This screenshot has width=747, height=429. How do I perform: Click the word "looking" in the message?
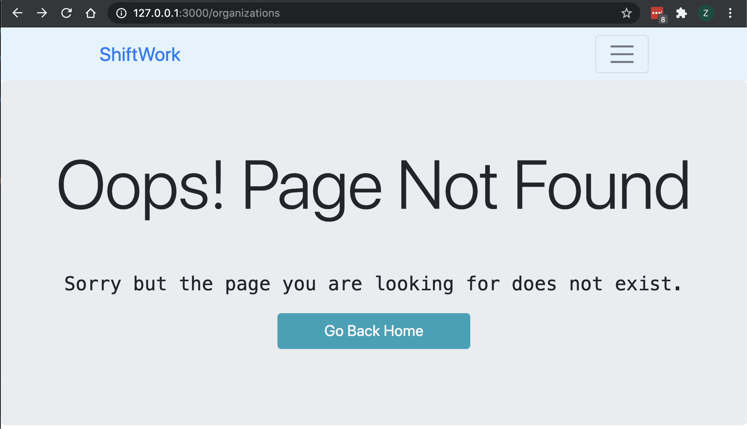414,284
